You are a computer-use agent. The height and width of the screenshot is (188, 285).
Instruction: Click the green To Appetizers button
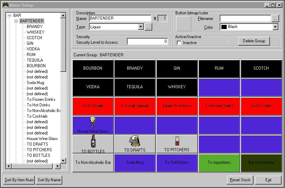point(219,162)
